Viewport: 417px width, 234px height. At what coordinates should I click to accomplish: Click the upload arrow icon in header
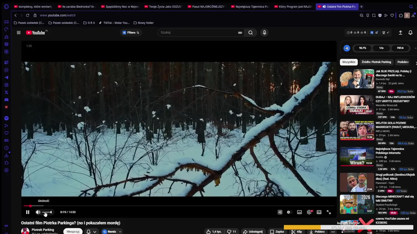400,32
